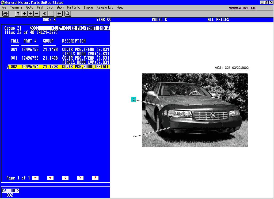Click the checkmark beside call 002
Screen dimensions: 274x199
[x=7, y=67]
